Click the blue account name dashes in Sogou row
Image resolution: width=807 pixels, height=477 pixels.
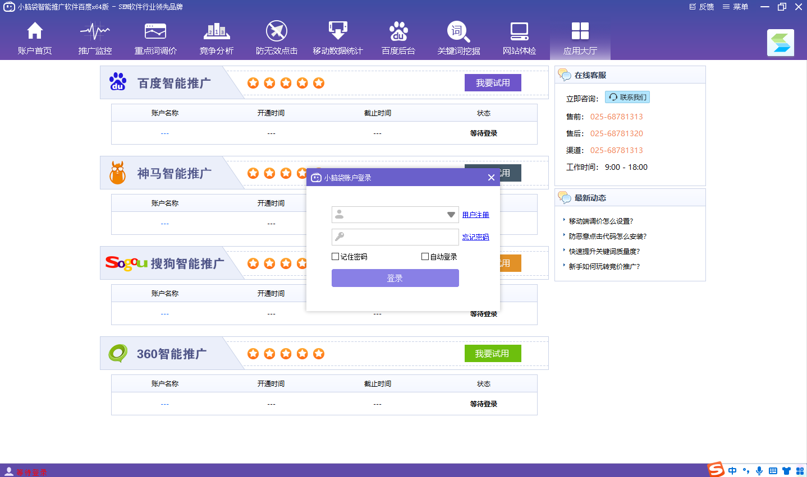[165, 314]
